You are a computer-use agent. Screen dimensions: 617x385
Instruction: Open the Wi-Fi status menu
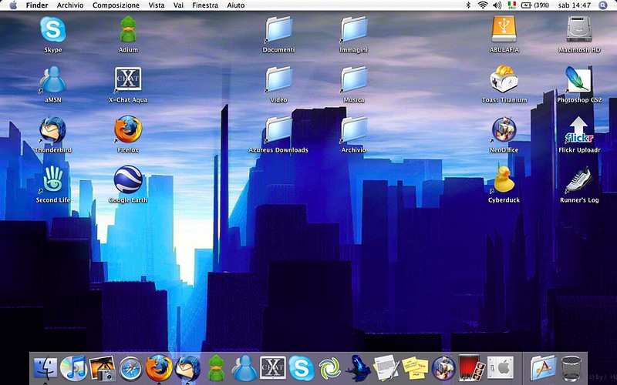coord(483,5)
